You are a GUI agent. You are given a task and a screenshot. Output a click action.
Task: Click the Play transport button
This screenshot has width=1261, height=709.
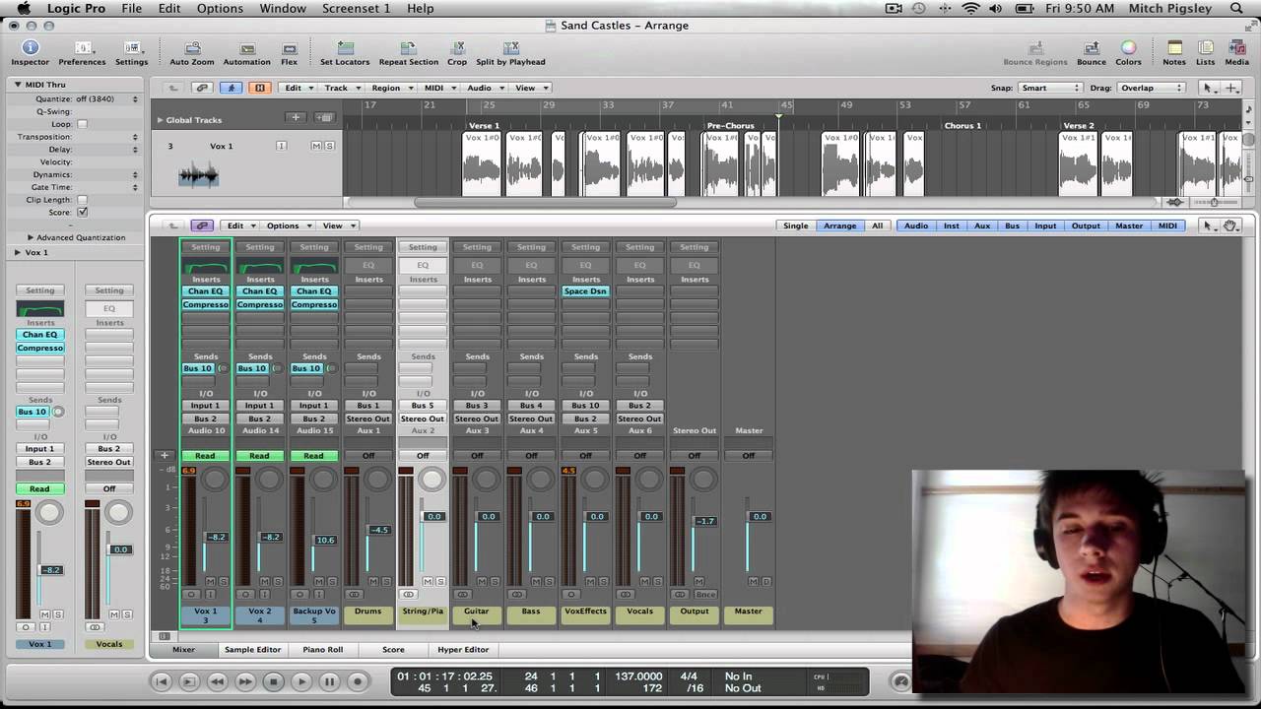pos(301,681)
